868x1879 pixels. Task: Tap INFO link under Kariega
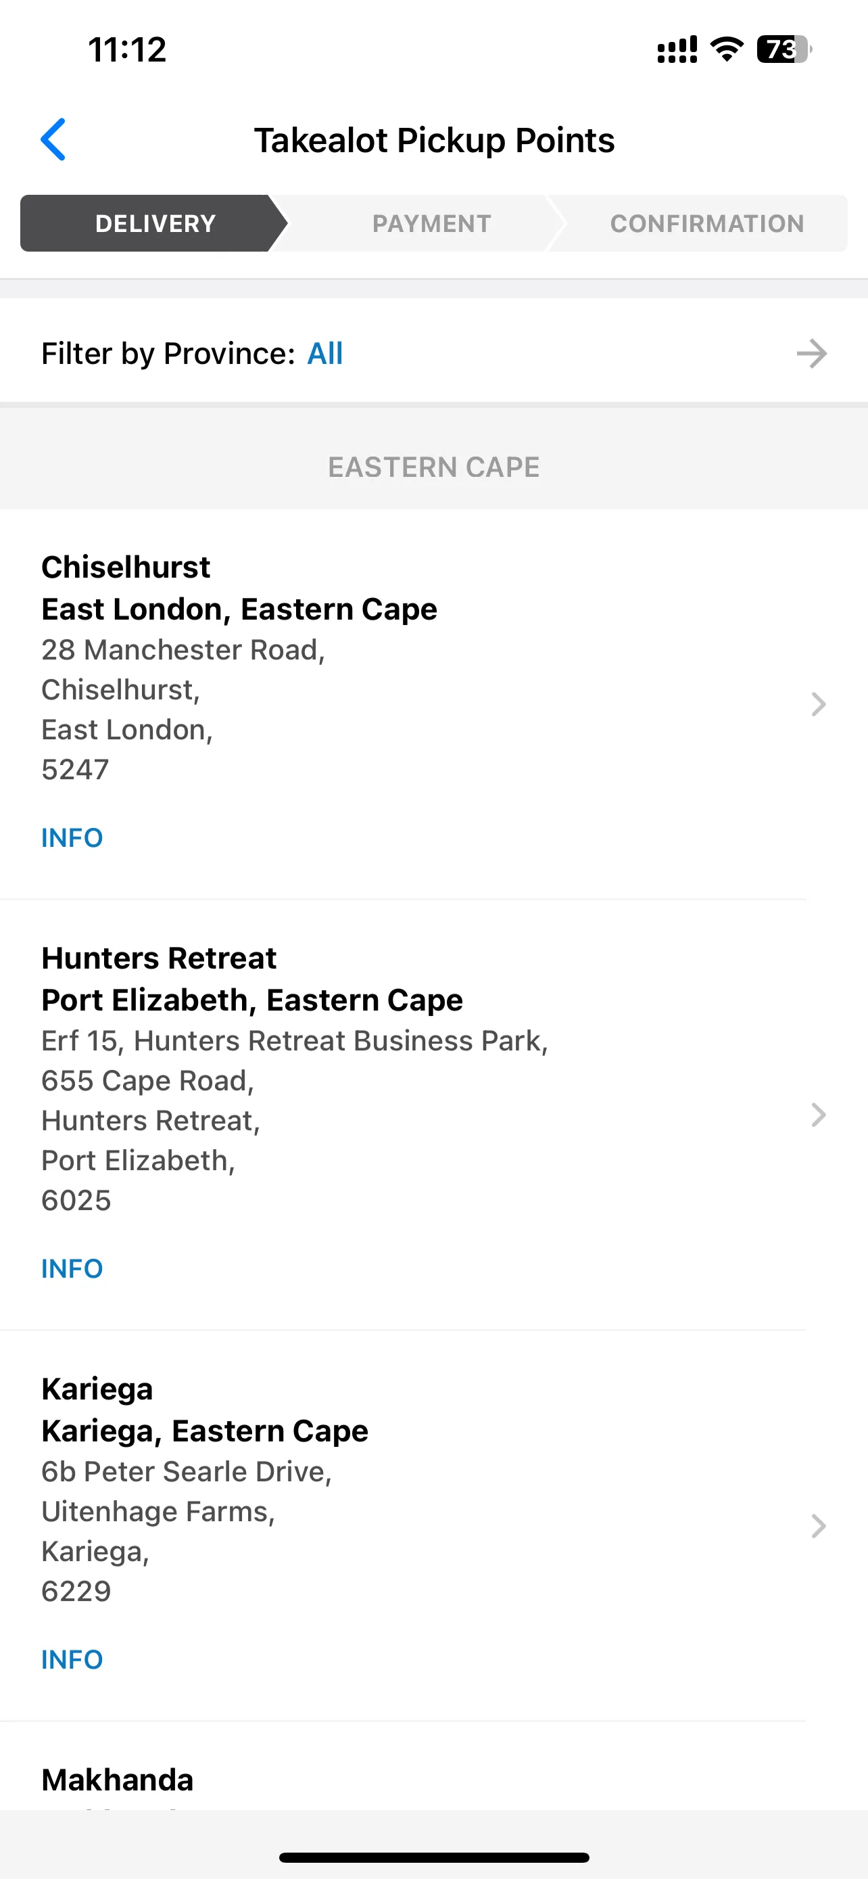(72, 1660)
